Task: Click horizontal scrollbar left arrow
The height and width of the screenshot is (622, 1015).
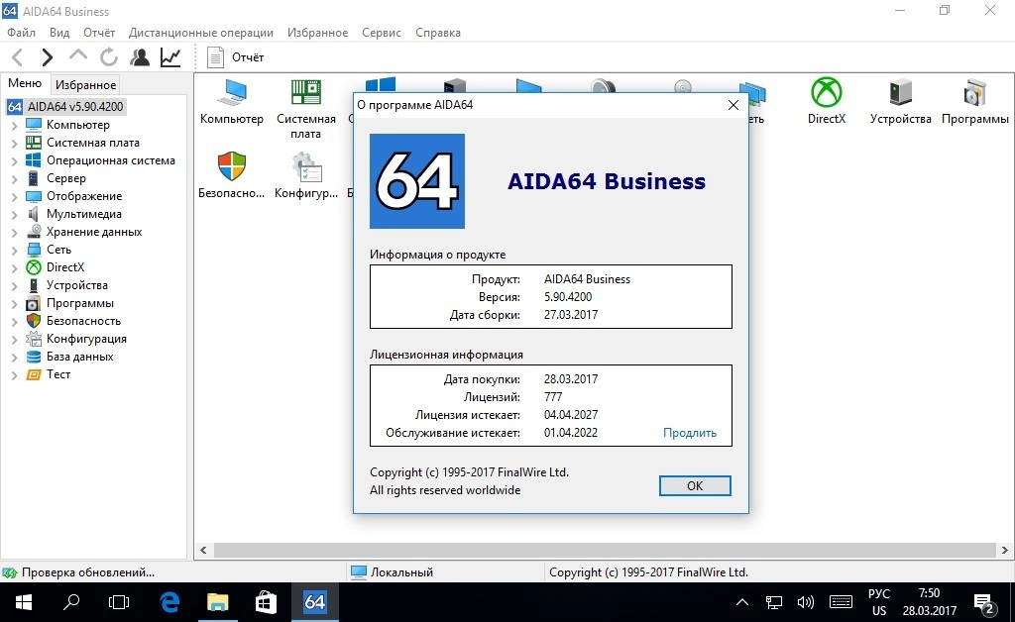Action: [203, 551]
